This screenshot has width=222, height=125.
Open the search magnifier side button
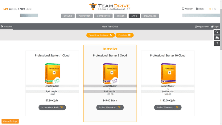pyautogui.click(x=217, y=32)
